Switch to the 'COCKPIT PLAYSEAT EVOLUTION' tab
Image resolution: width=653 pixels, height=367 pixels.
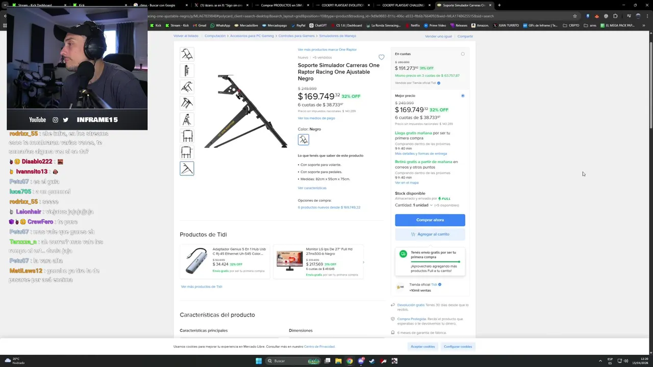pyautogui.click(x=343, y=5)
